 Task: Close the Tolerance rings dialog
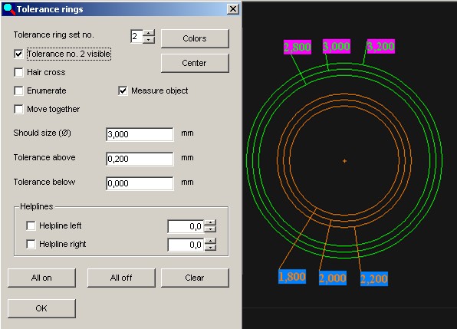(233, 9)
